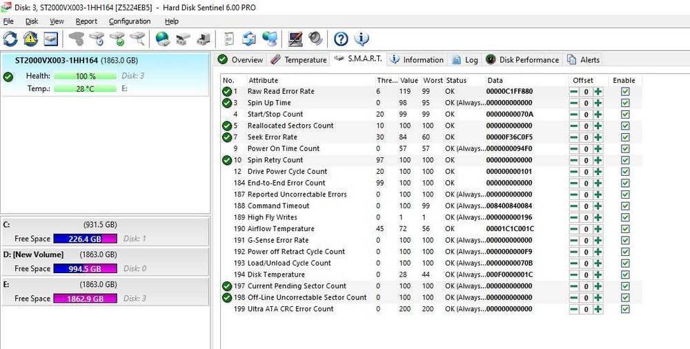Click green check icon beside Spin Up Time

pyautogui.click(x=227, y=103)
